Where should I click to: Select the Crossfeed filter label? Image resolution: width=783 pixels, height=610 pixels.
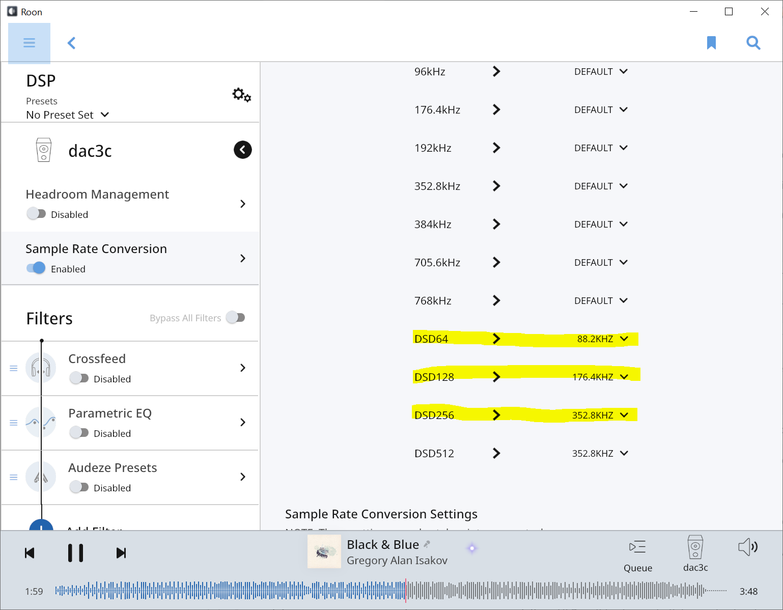97,359
